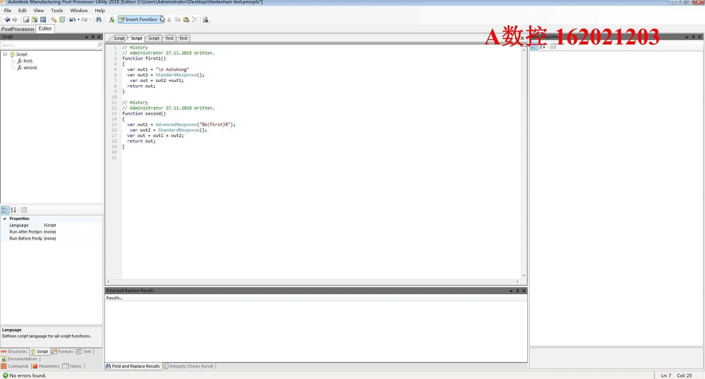Image resolution: width=705 pixels, height=379 pixels.
Task: Click the Search field in Script panel
Action: click(x=48, y=45)
